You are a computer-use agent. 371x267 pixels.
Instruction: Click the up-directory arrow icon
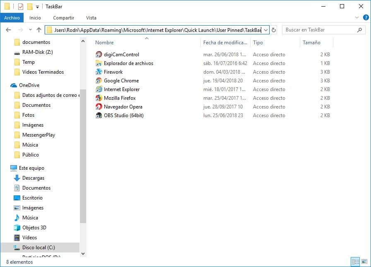pyautogui.click(x=39, y=30)
